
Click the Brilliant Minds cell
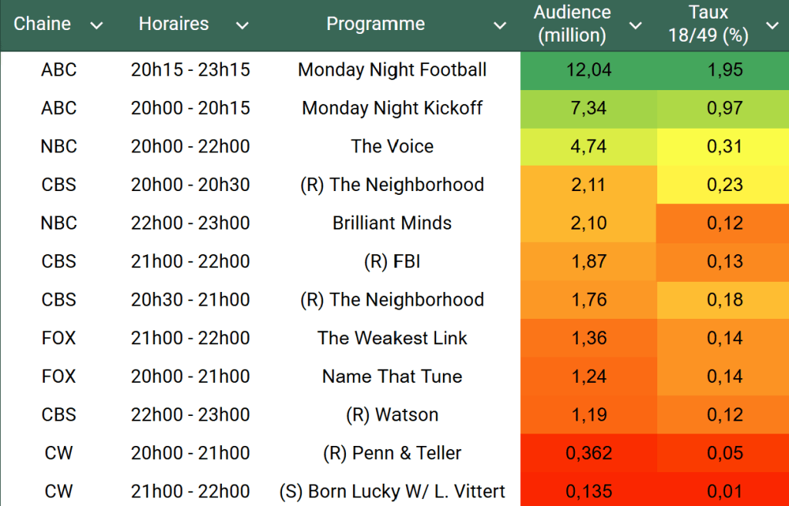(392, 223)
